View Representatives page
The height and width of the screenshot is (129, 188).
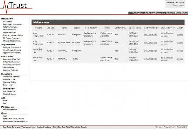[9, 32]
